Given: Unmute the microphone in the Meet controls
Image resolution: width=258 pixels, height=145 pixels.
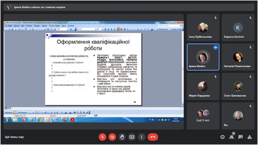Looking at the screenshot, I should 102,137.
